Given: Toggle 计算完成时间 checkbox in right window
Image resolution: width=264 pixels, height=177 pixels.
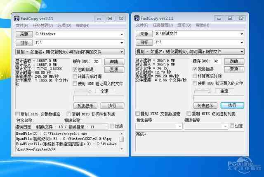Looking at the screenshot, I should pos(195,76).
